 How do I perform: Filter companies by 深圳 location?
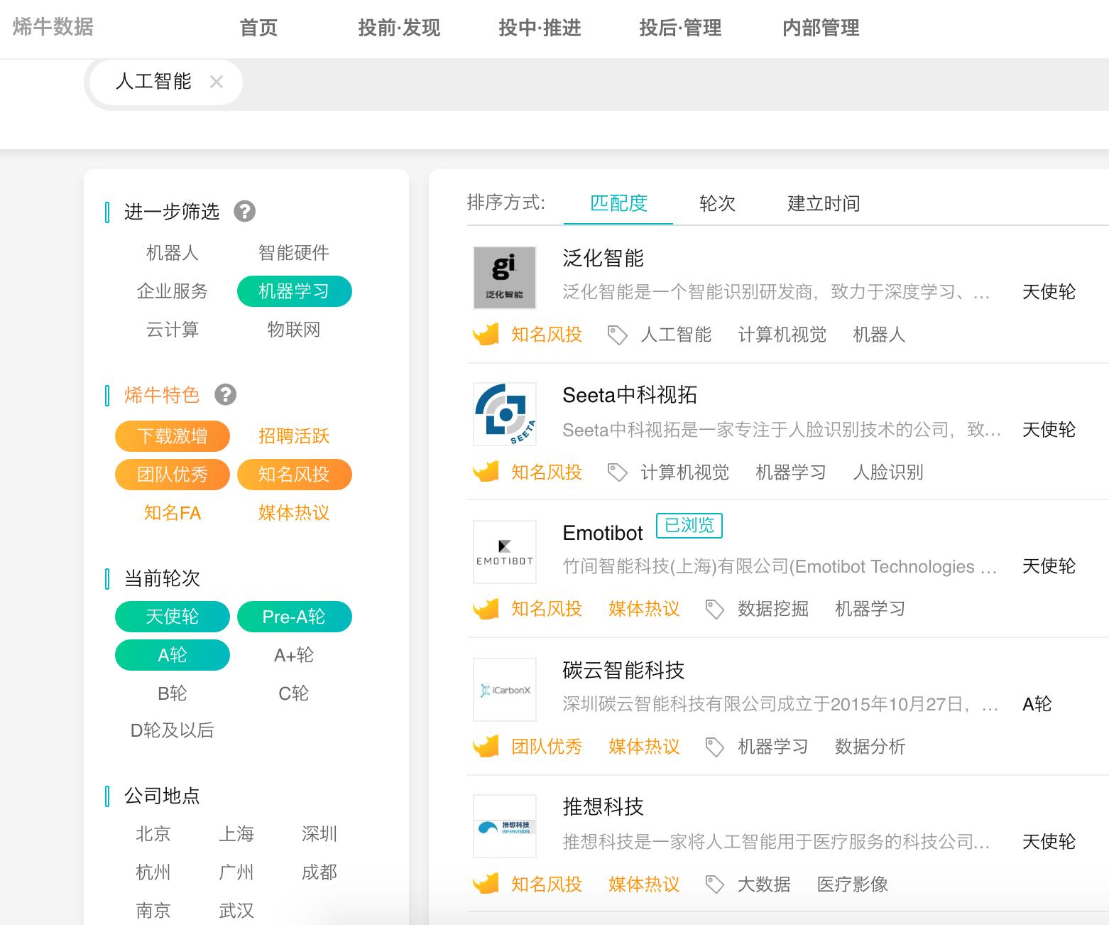319,834
